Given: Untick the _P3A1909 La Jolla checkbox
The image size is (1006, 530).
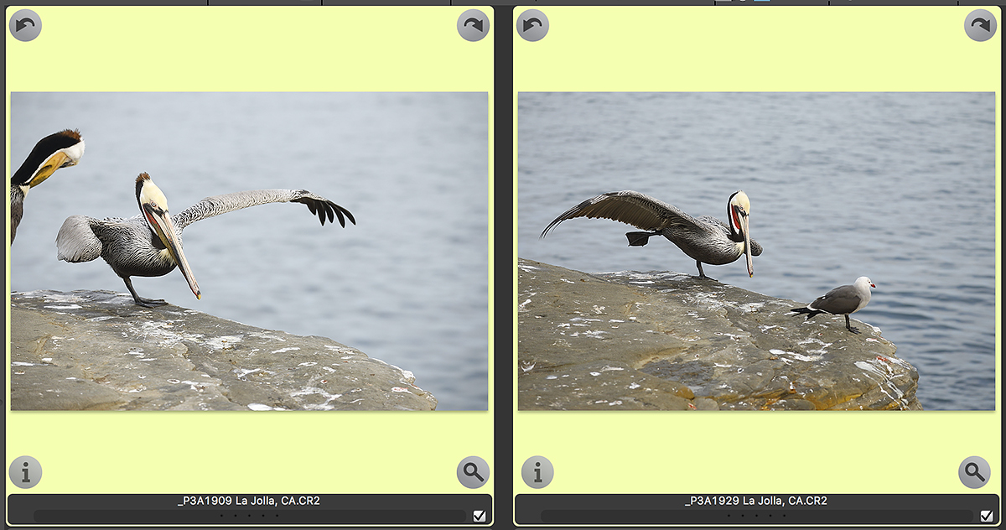Looking at the screenshot, I should click(480, 516).
